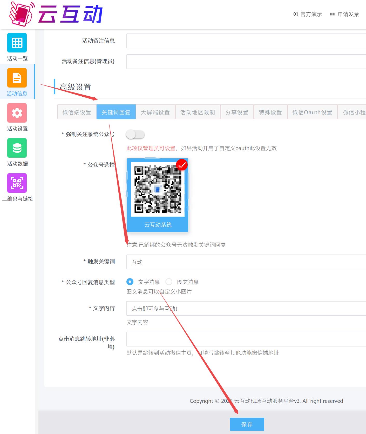This screenshot has width=366, height=434.
Task: Click the 文字内容 input field
Action: pyautogui.click(x=246, y=308)
